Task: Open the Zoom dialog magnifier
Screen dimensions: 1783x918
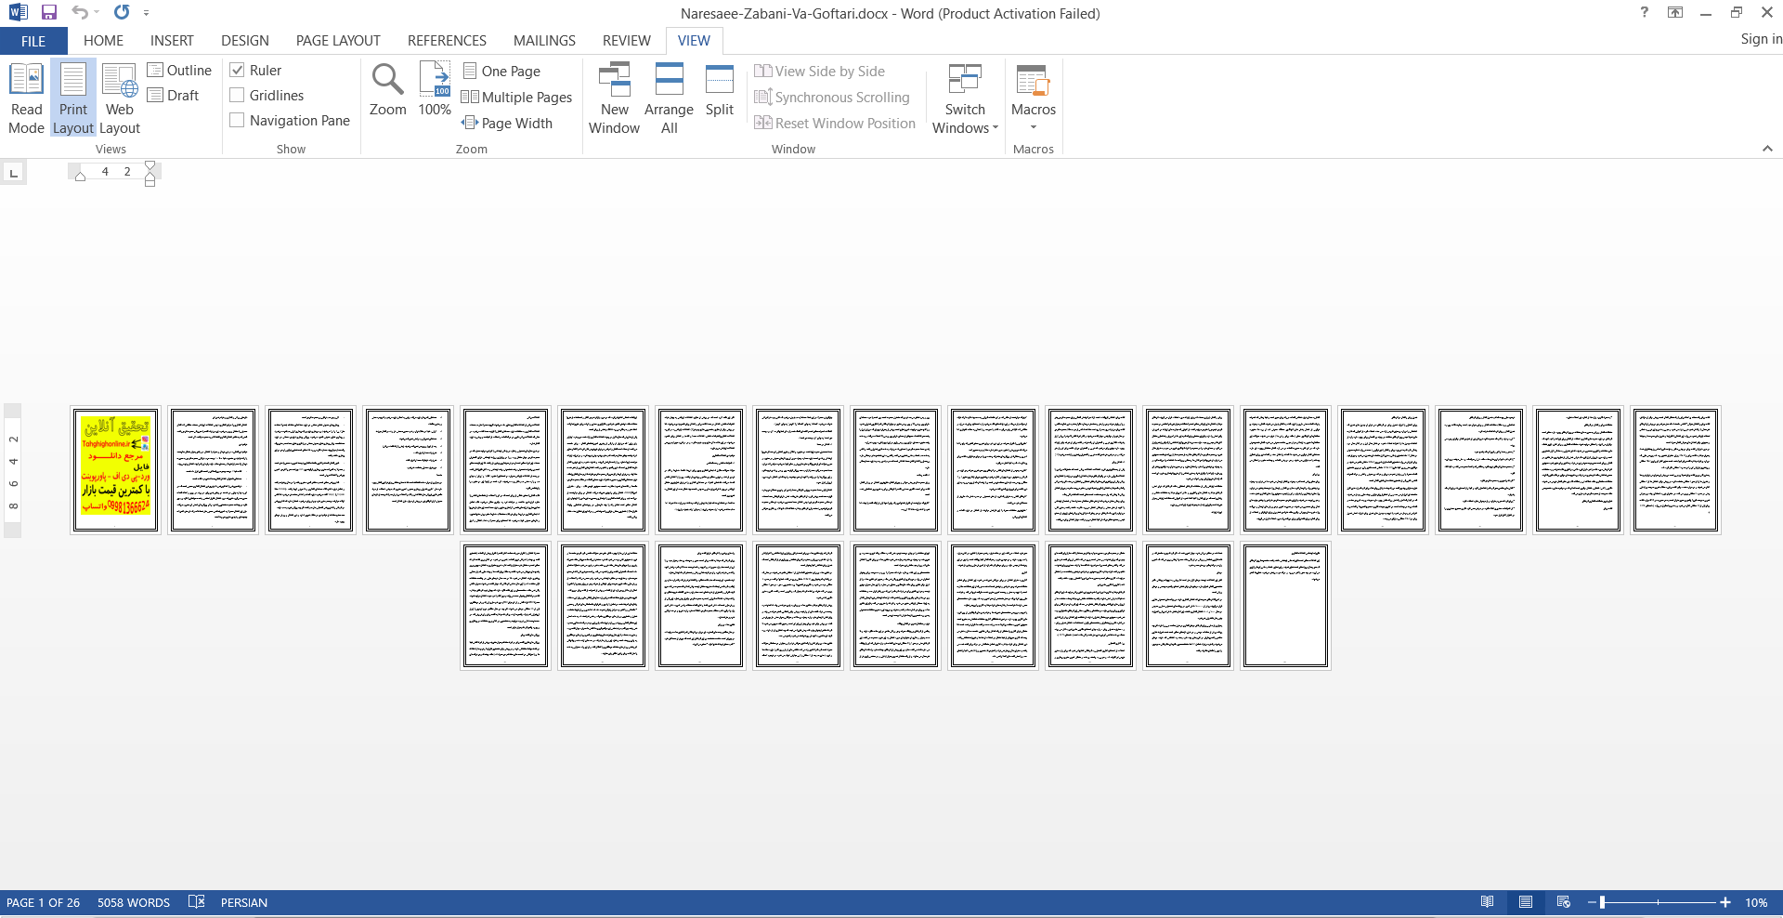Action: (x=387, y=90)
